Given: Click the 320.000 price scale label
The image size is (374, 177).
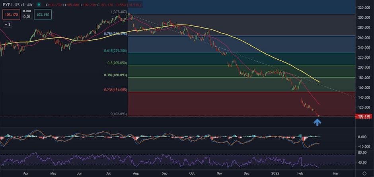Looking at the screenshot, I should [364, 8].
